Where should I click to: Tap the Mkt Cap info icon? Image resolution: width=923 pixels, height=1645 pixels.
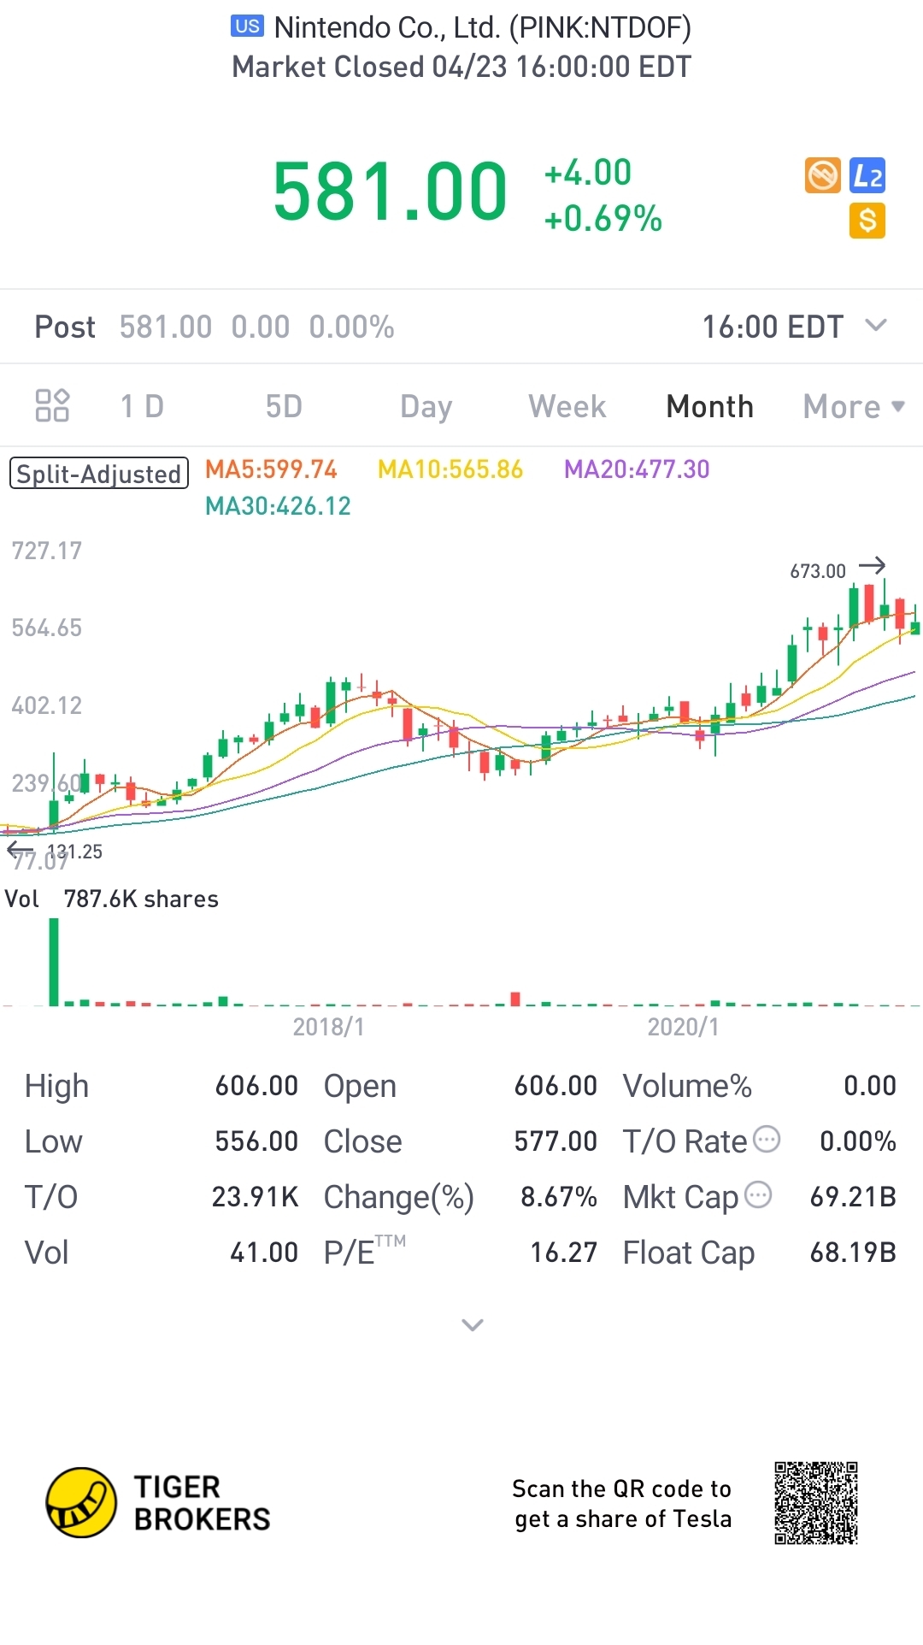758,1194
